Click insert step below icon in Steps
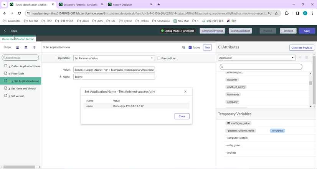This screenshot has height=169, width=317. [x=26, y=47]
